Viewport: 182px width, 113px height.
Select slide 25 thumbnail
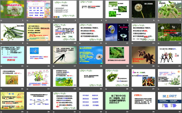[x=91, y=78]
